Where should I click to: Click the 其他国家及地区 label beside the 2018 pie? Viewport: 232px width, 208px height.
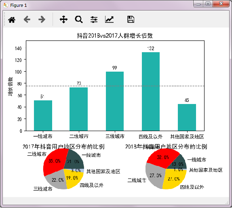coord(206,170)
